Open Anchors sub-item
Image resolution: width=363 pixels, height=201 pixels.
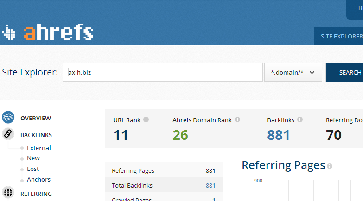click(x=38, y=180)
